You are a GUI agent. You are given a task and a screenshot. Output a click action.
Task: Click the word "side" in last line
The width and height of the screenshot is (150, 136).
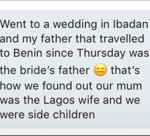pyautogui.click(x=39, y=114)
